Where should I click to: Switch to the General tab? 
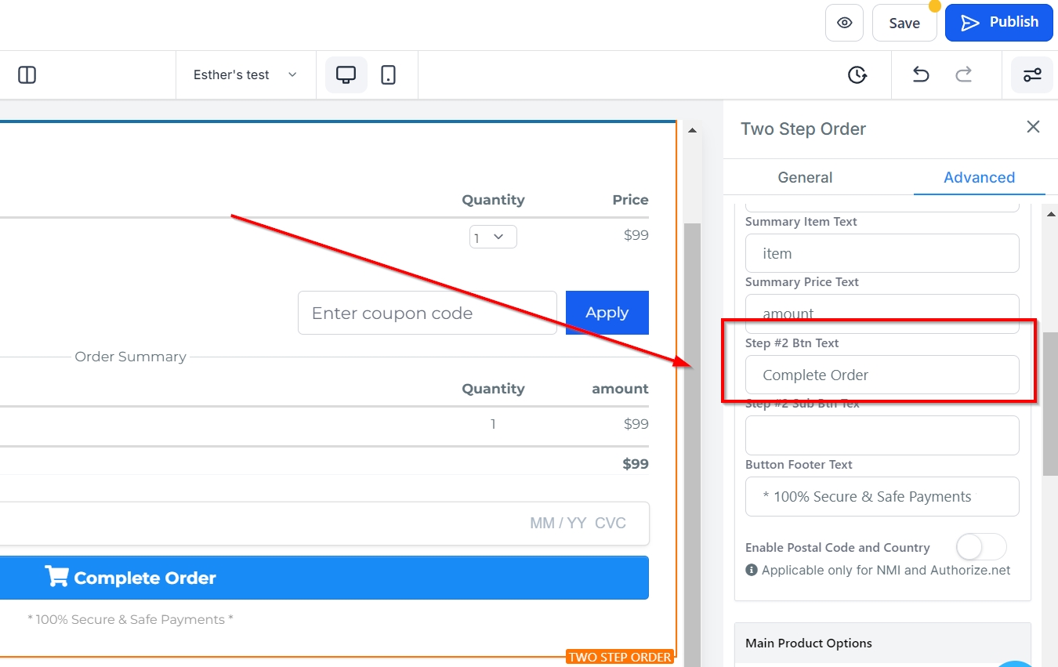point(805,177)
